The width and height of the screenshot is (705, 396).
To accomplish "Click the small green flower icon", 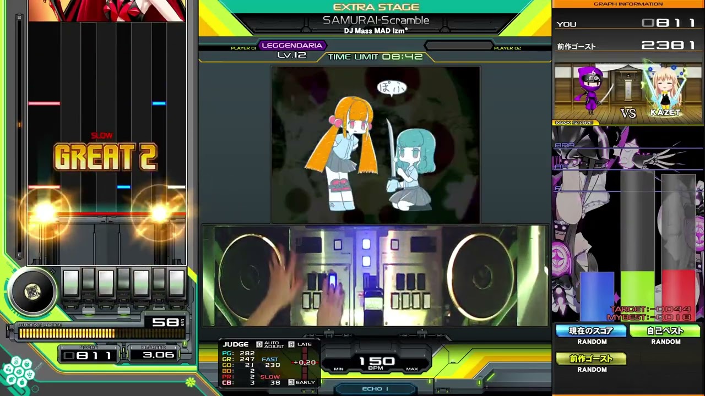I will click(x=191, y=381).
